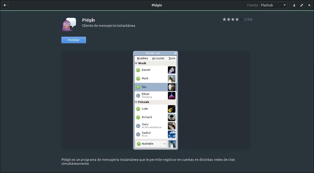Click Ethan's purple flask avatar
The width and height of the screenshot is (314, 173).
[x=172, y=96]
